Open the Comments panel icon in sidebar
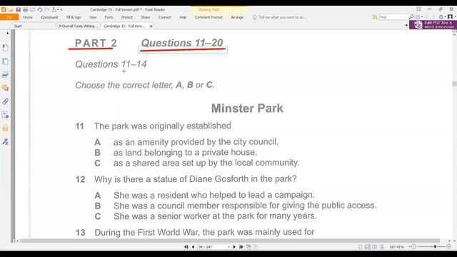Screen dimensions: 457x257 coord(5,88)
